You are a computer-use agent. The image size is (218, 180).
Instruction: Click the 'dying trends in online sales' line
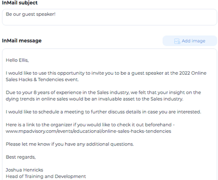(x=94, y=99)
